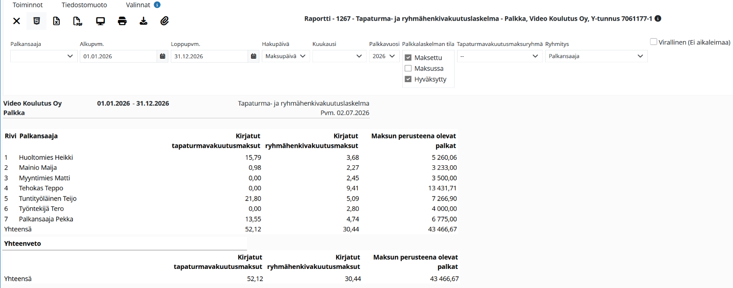
Task: Open the calendar picker for Alkupvm.
Action: click(162, 56)
